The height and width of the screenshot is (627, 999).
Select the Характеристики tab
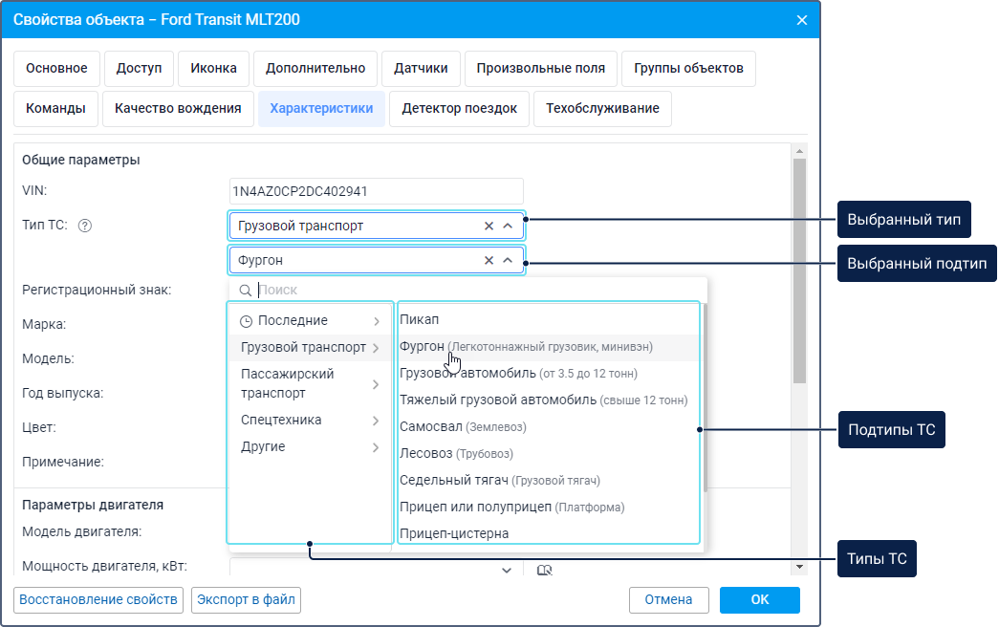click(321, 108)
